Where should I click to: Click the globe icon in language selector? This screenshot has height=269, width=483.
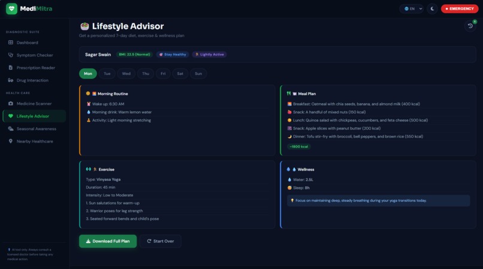pyautogui.click(x=406, y=8)
